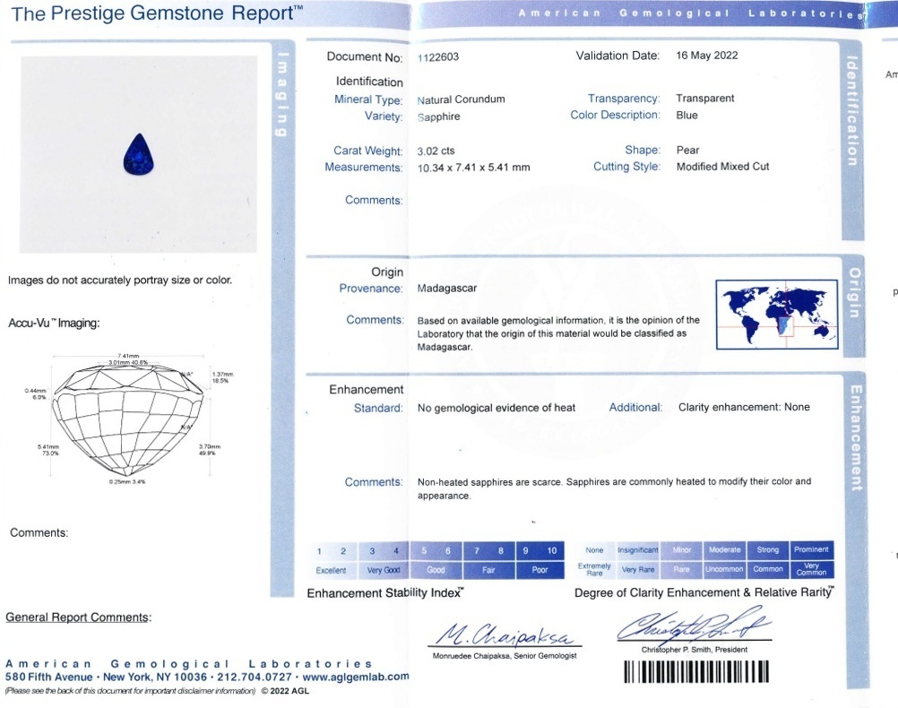Click the barcode under the President's signature

click(696, 672)
